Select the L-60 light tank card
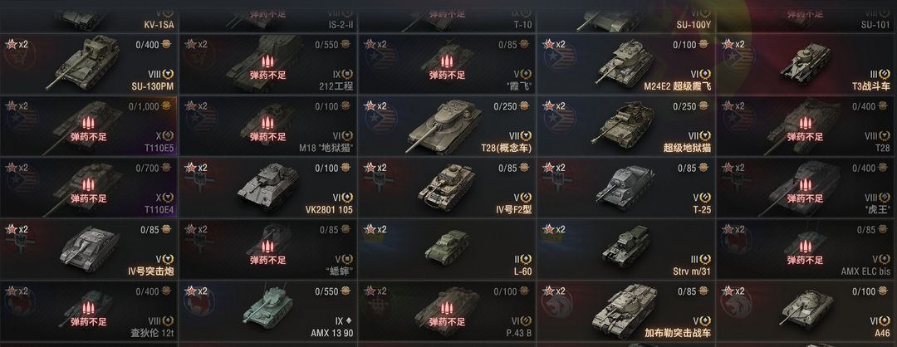This screenshot has width=897, height=347. [448, 249]
